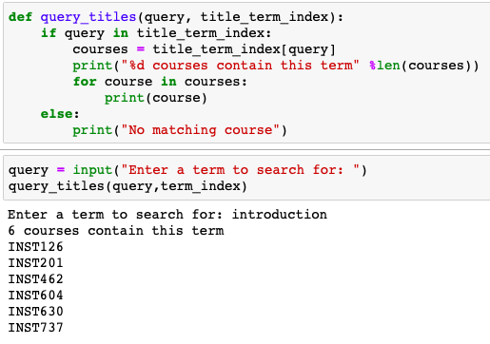This screenshot has height=344, width=490.
Task: Click the print(course) statement
Action: pos(156,98)
